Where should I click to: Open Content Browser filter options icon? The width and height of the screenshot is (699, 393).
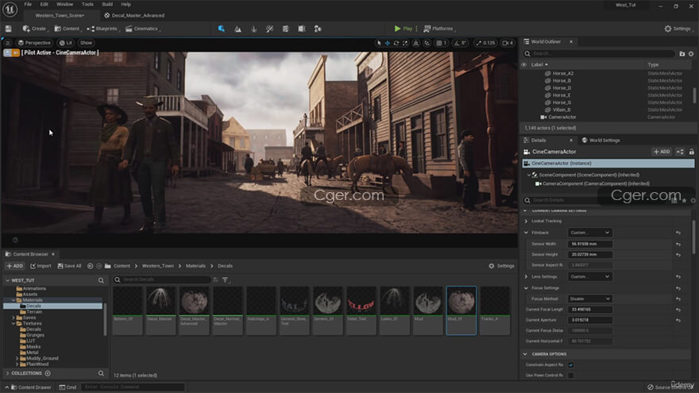click(225, 279)
